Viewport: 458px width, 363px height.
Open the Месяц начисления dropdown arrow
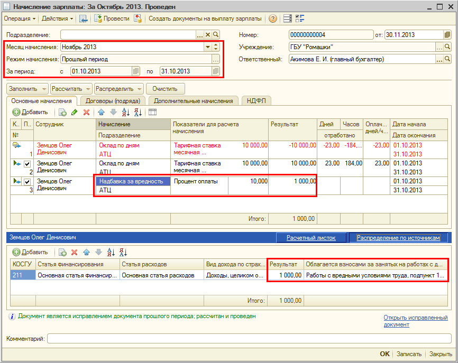(x=208, y=47)
